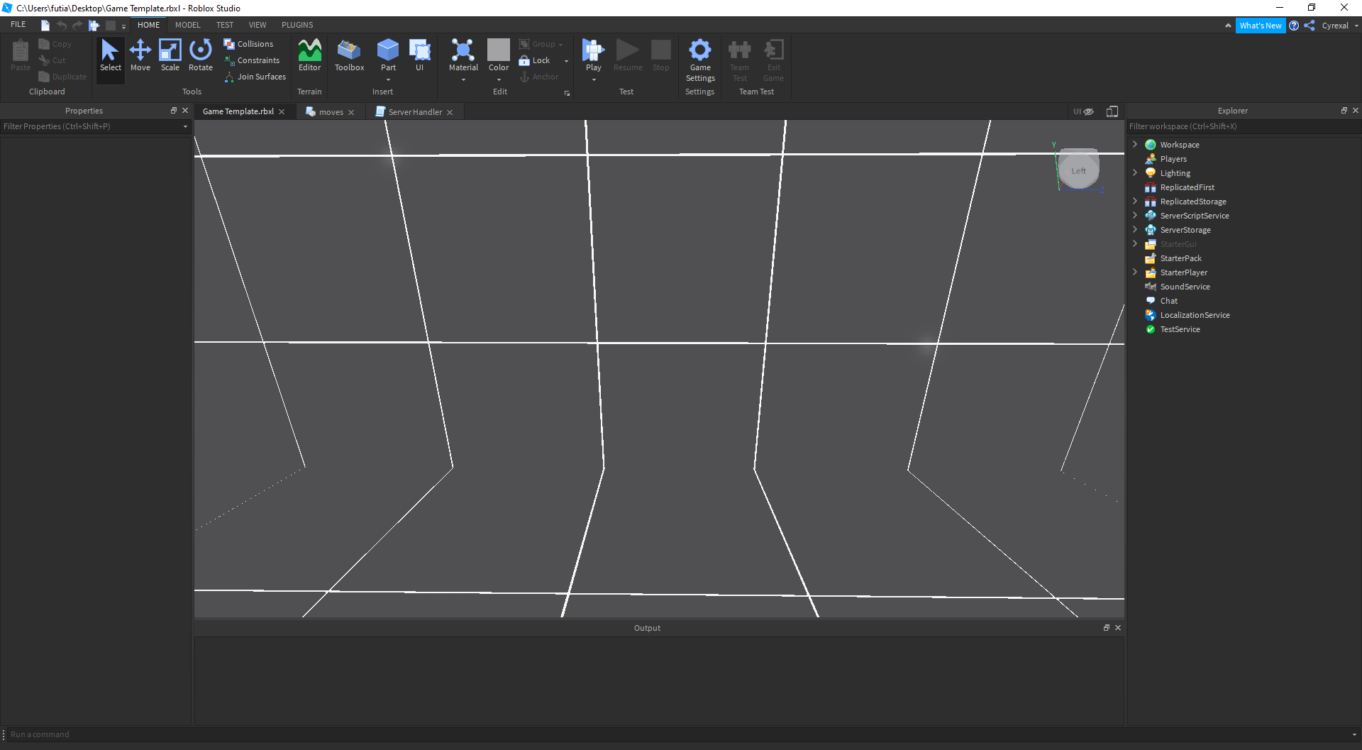Expand the Workspace tree node
1362x750 pixels.
[x=1135, y=145]
